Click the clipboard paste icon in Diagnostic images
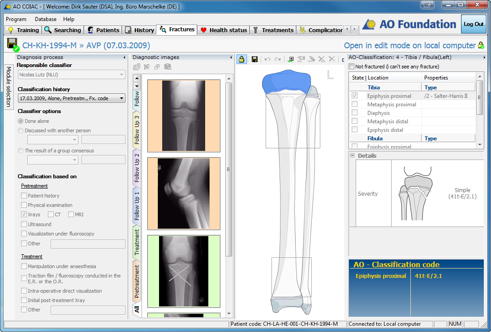Screen dimensions: 491x332 pos(168,67)
